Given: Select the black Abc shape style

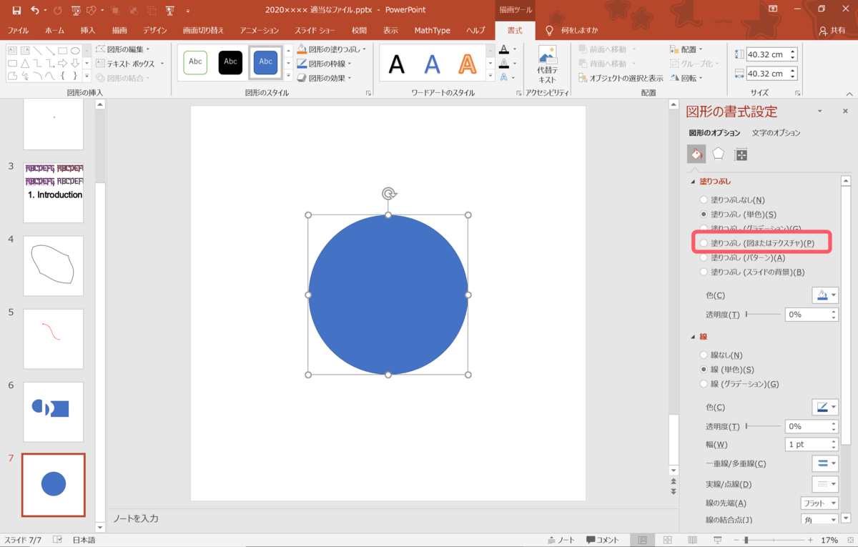Looking at the screenshot, I should (230, 63).
